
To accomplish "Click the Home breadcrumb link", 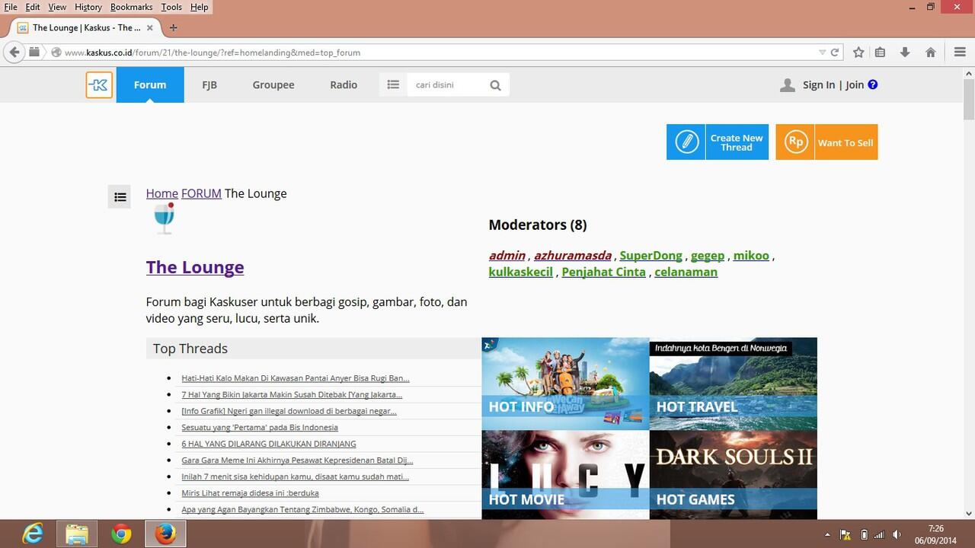I will pos(162,193).
